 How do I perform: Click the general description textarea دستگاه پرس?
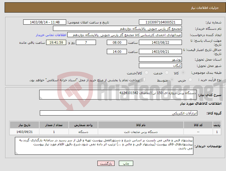click(118, 95)
